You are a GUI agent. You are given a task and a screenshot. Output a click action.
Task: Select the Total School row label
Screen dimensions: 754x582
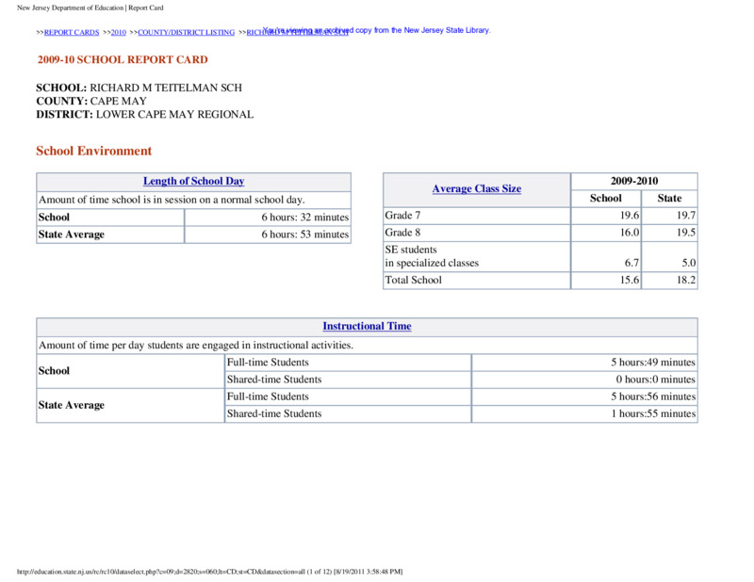pyautogui.click(x=413, y=281)
